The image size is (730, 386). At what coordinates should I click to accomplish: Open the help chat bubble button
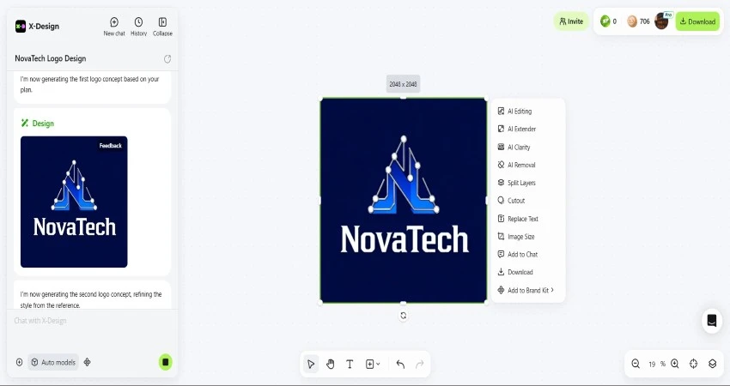[711, 321]
